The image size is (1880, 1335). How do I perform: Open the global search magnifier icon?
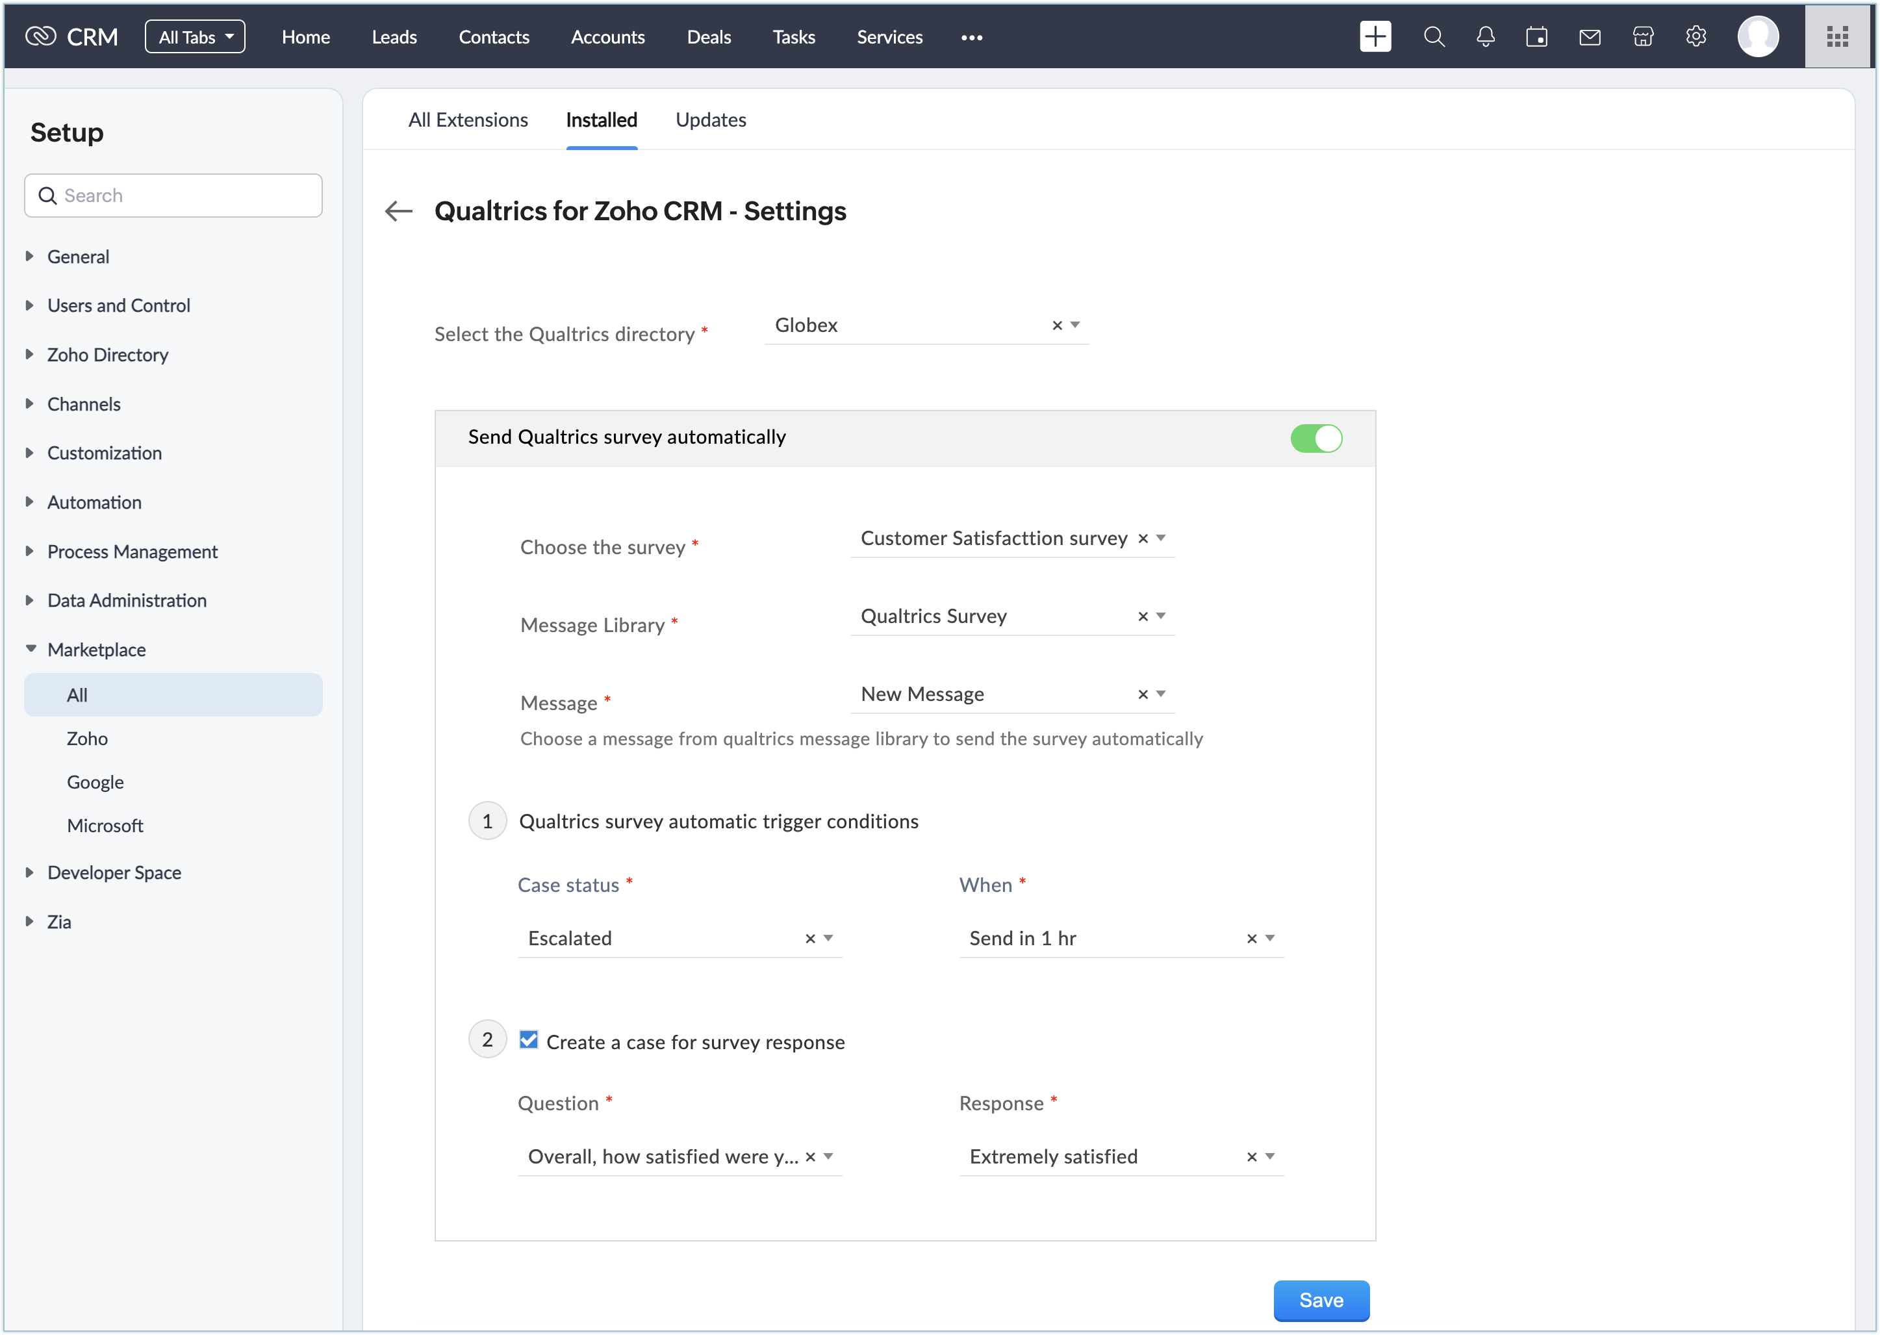pos(1434,37)
